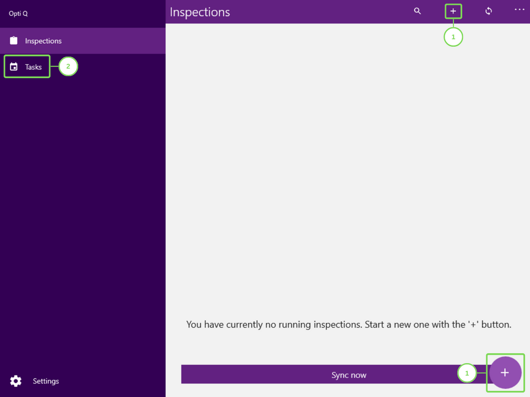Screen dimensions: 530x397
Task: Select the Inspections sidebar label
Action: (43, 41)
